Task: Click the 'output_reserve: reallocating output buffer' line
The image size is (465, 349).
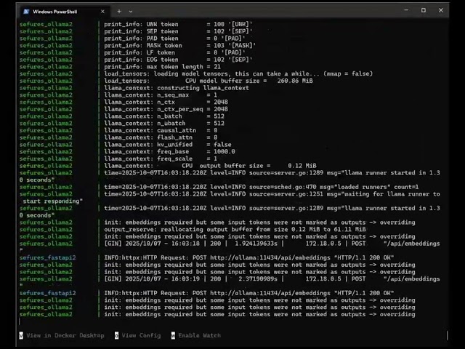Action: (235, 230)
